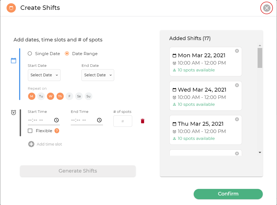Viewport: 277px width, 205px height.
Task: Click the Confirm button
Action: click(228, 194)
